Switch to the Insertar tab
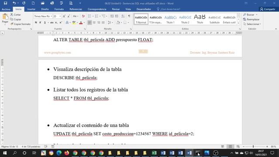279x157 pixels. click(31, 9)
